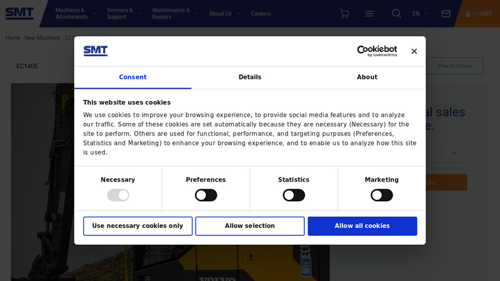Click the MySMT lock icon
Screen dimensions: 500x281
coord(467,14)
